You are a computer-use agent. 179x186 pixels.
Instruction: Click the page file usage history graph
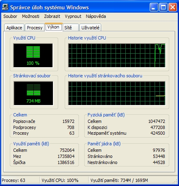point(117,93)
